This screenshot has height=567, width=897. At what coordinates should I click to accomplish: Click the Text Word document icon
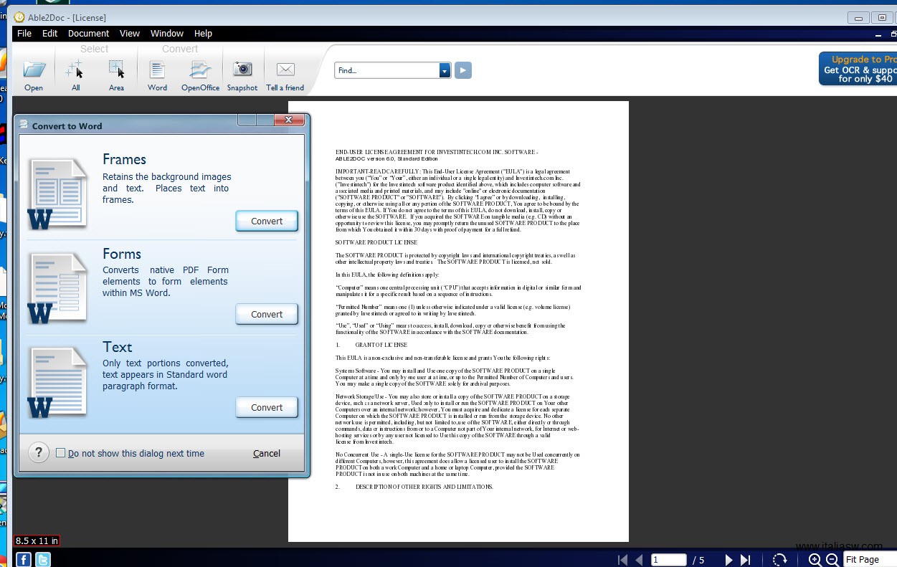[x=58, y=381]
